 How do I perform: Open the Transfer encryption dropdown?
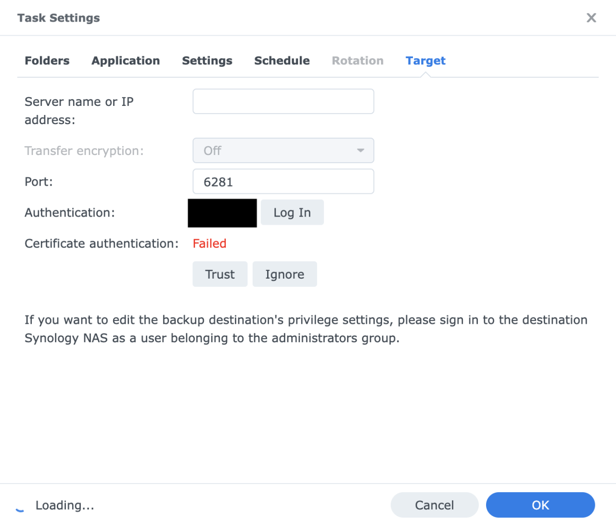coord(283,150)
